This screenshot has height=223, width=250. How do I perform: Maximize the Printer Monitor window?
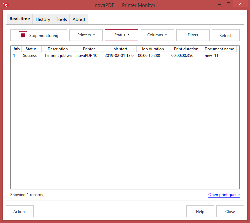(x=228, y=4)
